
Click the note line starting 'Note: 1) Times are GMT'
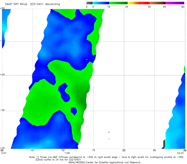click(x=106, y=157)
